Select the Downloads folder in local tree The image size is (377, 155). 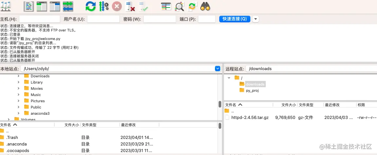pos(40,76)
